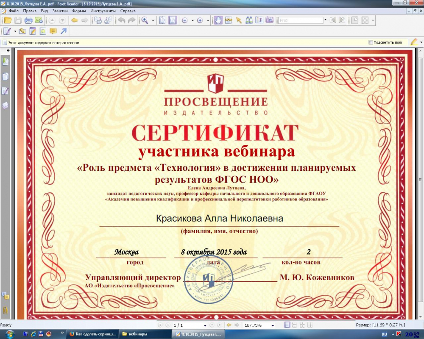Image resolution: width=424 pixels, height=339 pixels.
Task: Send the PDF by email icon
Action: click(x=39, y=20)
